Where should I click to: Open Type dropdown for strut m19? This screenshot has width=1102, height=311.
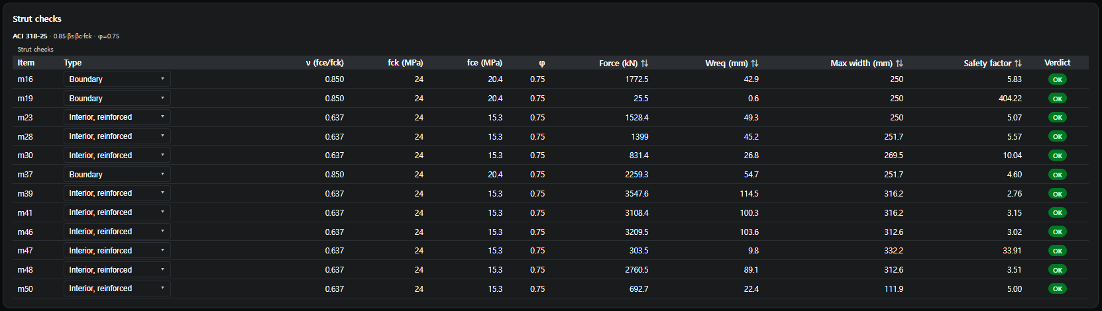[x=117, y=98]
